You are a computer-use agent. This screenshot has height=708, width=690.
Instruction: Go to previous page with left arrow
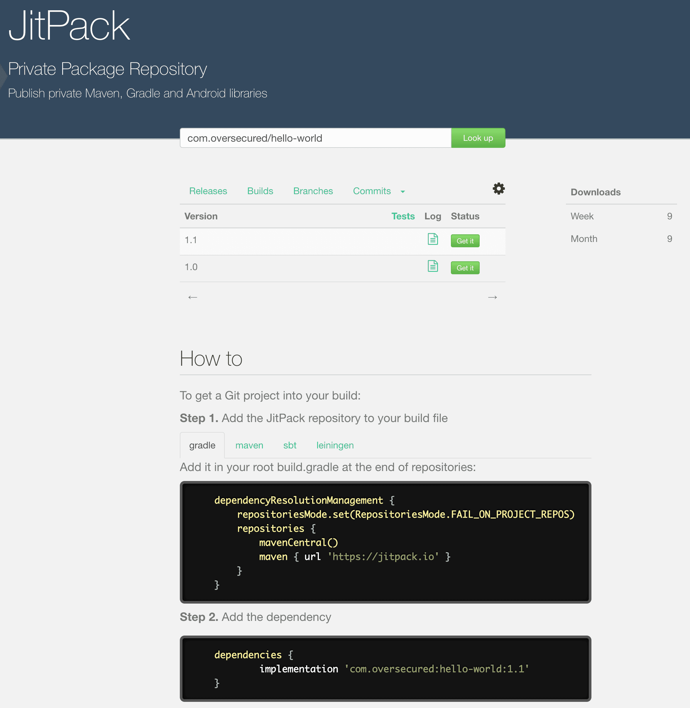pyautogui.click(x=192, y=297)
